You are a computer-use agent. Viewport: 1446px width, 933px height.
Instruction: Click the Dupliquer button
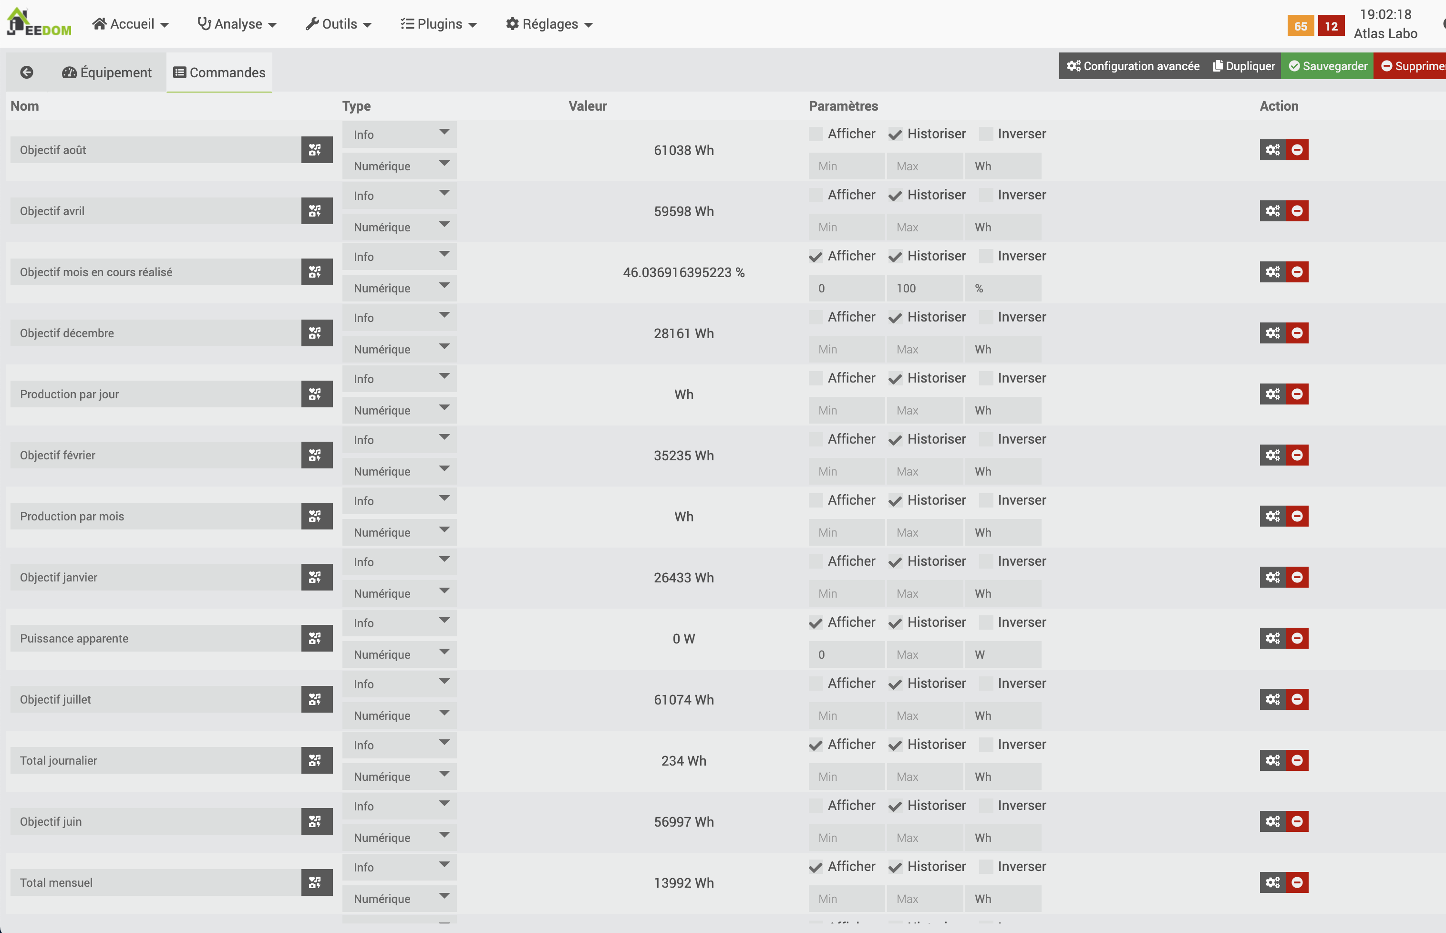pyautogui.click(x=1244, y=66)
